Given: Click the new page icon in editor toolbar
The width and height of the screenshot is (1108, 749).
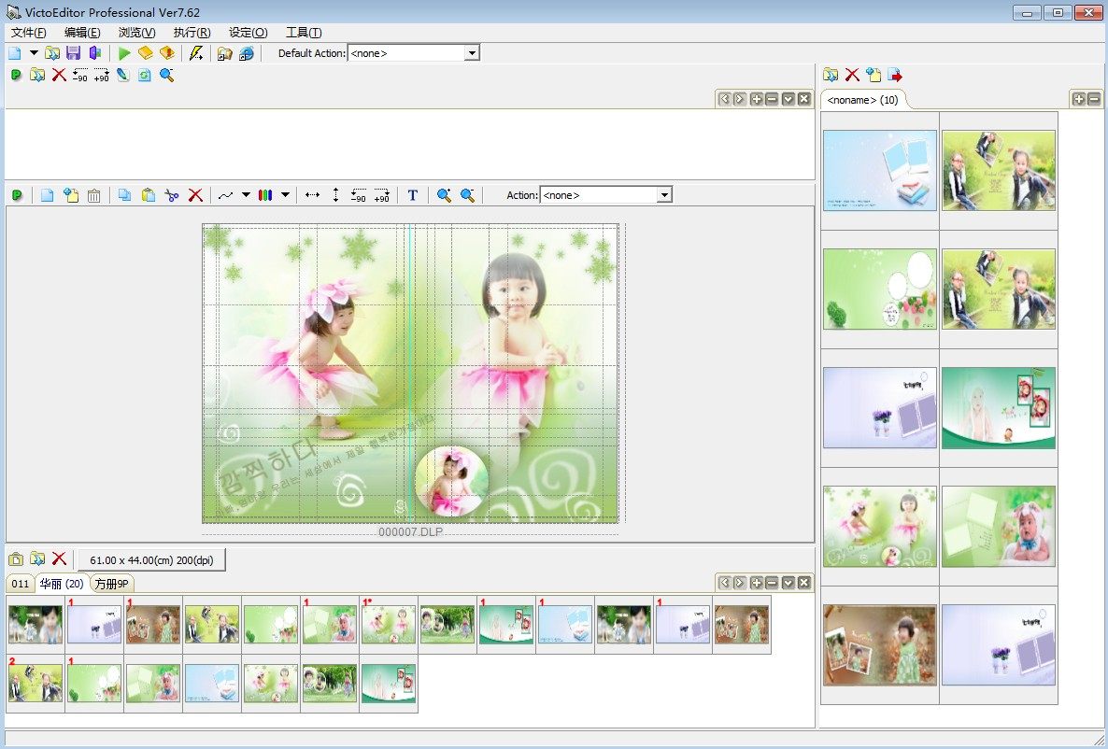Looking at the screenshot, I should click(48, 195).
